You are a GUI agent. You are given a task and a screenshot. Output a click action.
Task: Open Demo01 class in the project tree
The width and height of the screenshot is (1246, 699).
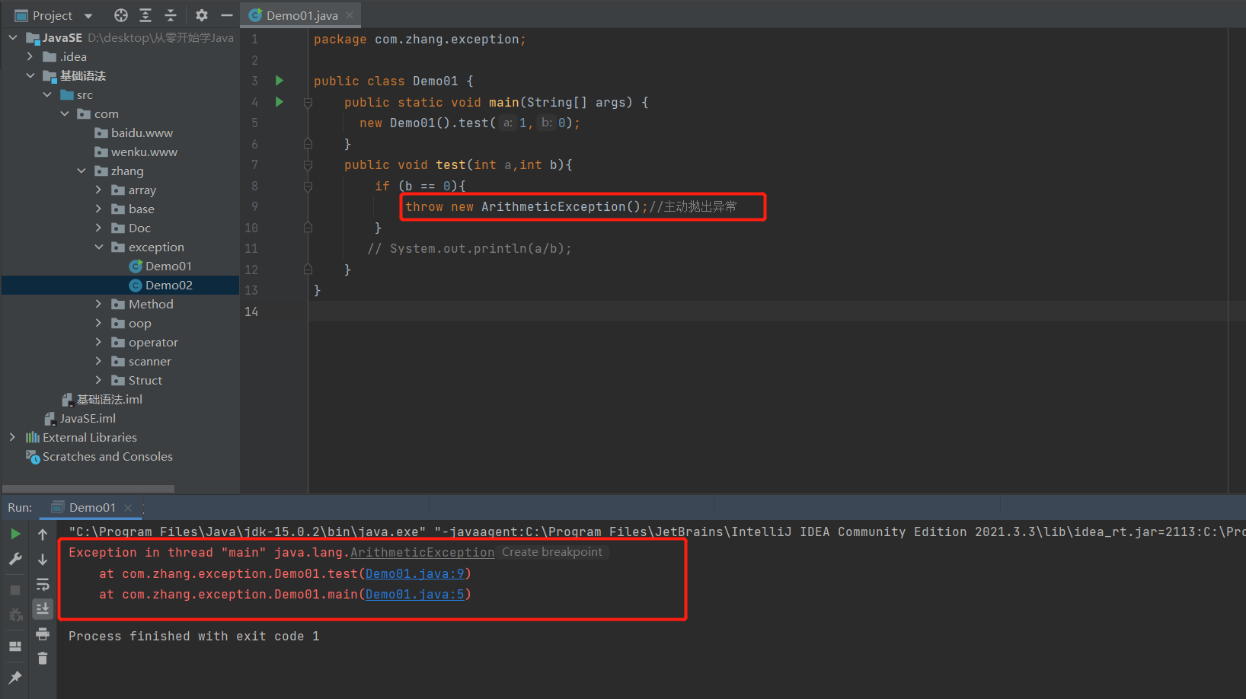pyautogui.click(x=168, y=266)
